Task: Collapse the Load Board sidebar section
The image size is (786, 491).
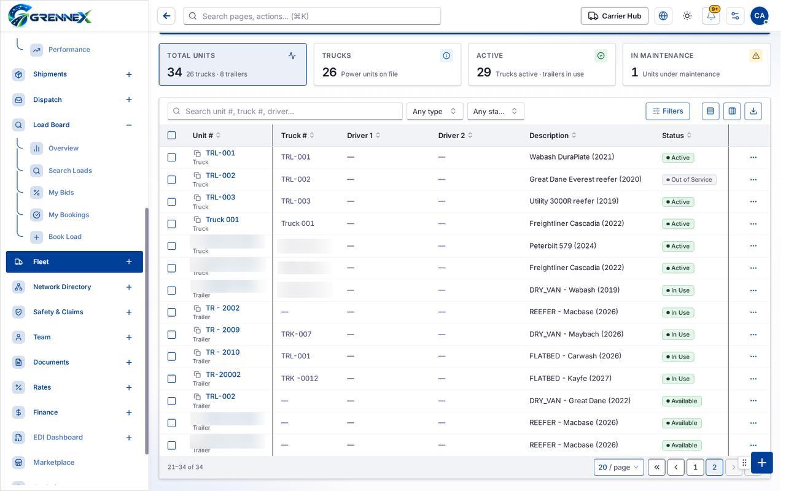Action: tap(129, 125)
